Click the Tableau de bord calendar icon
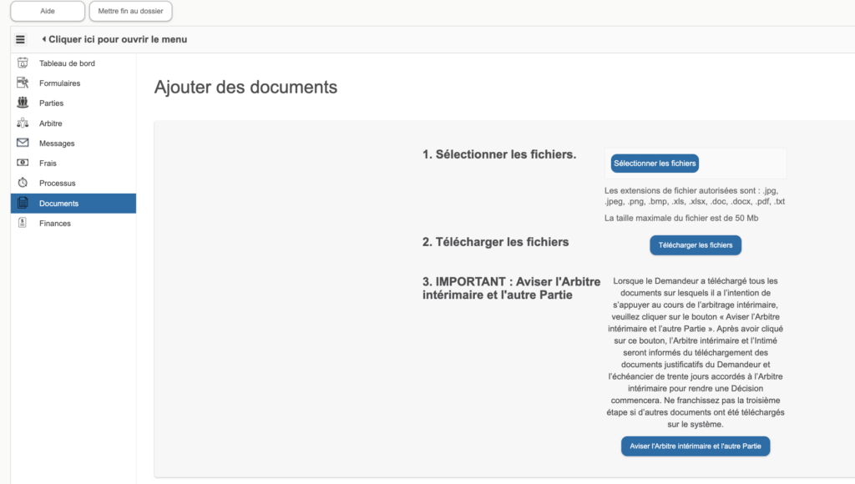855x484 pixels. (x=23, y=63)
